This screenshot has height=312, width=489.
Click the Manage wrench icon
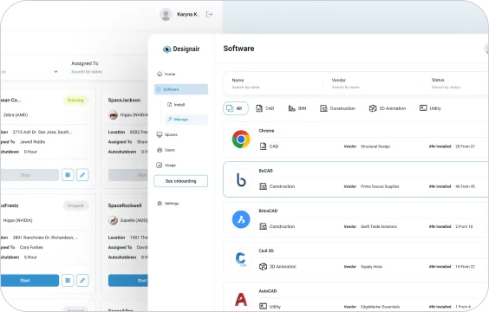coord(169,119)
